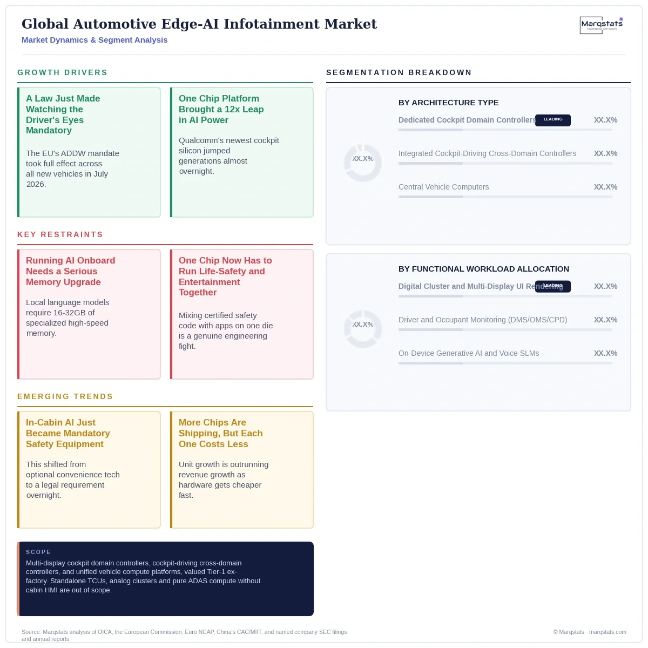Screen dimensions: 648x648
Task: Click LEADING badge on Digital Cluster row
Action: tap(553, 286)
